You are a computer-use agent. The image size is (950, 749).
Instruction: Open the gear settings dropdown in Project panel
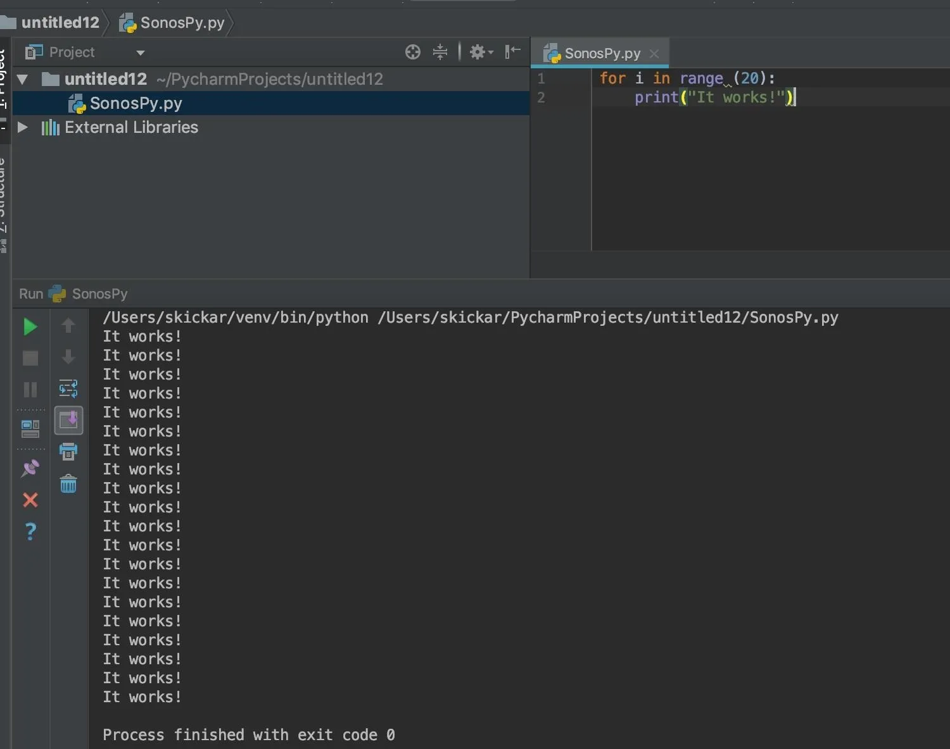coord(481,52)
